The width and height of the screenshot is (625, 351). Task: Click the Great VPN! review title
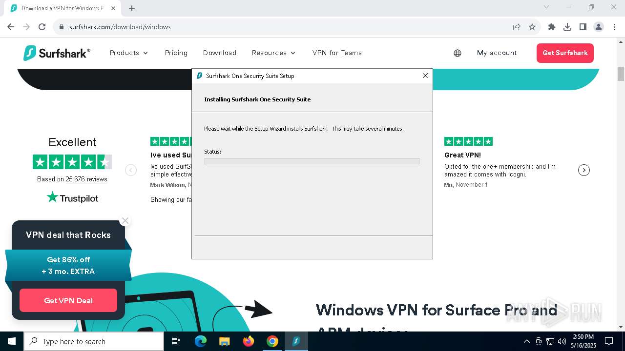(462, 155)
